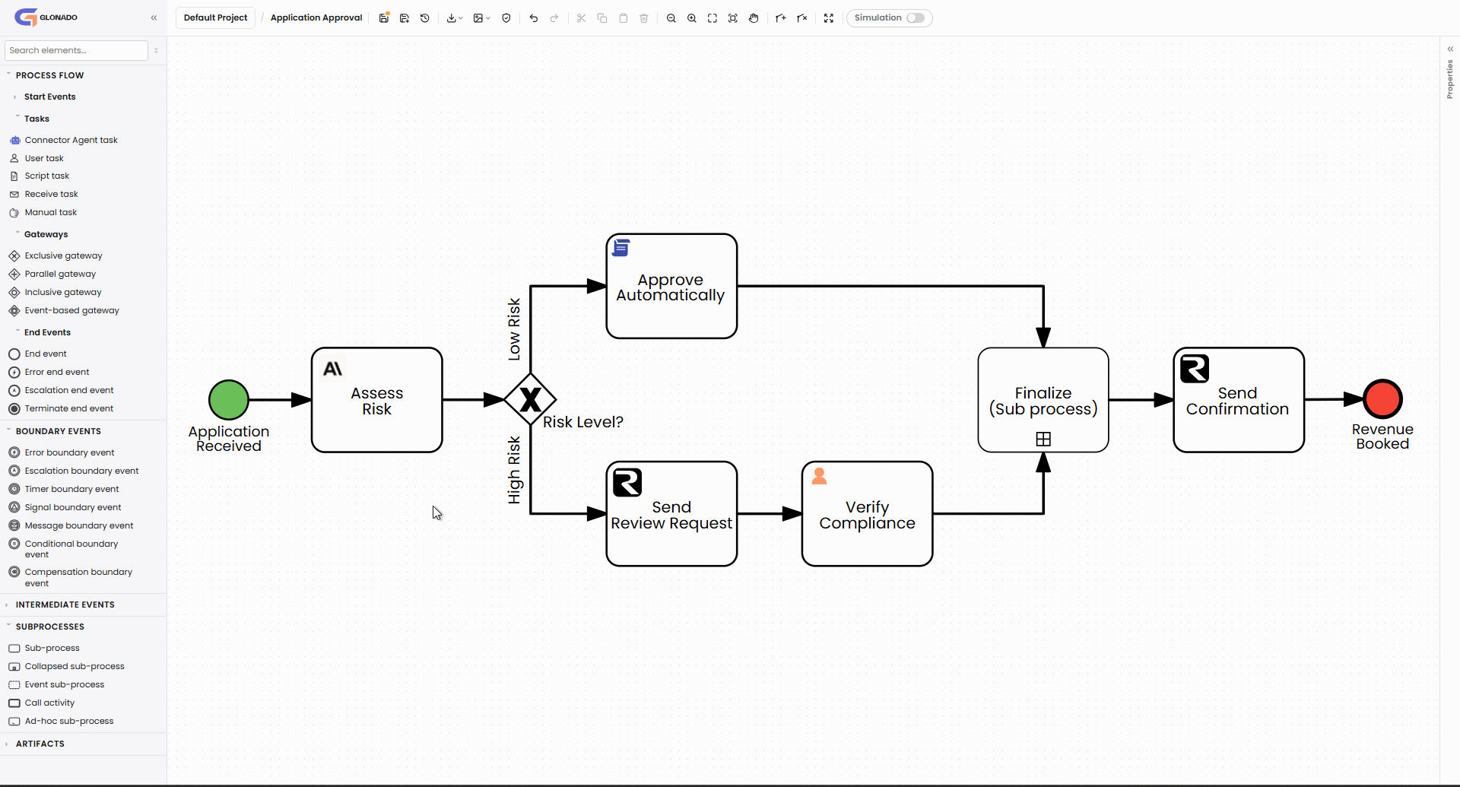Undo the last action

(534, 17)
